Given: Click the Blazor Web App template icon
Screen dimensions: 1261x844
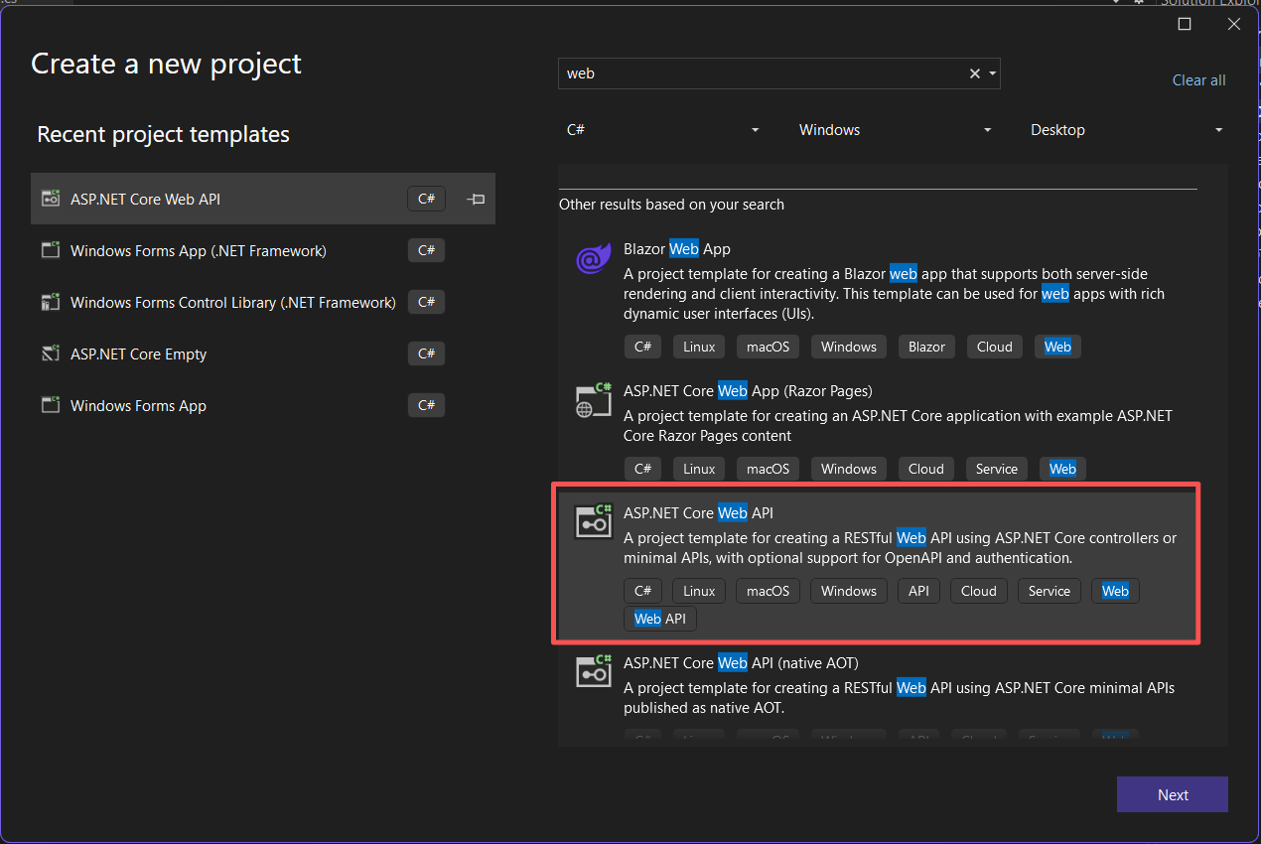Looking at the screenshot, I should coord(594,260).
